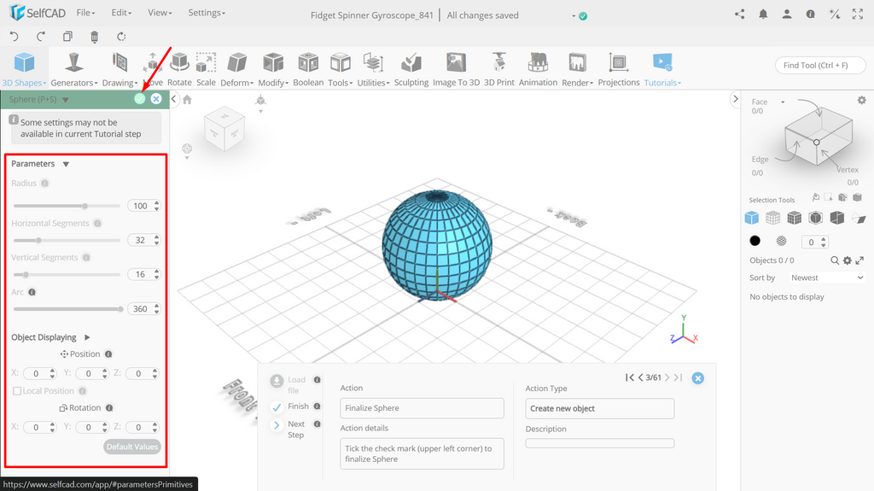The image size is (874, 491).
Task: Collapse the right side panel
Action: [x=735, y=99]
